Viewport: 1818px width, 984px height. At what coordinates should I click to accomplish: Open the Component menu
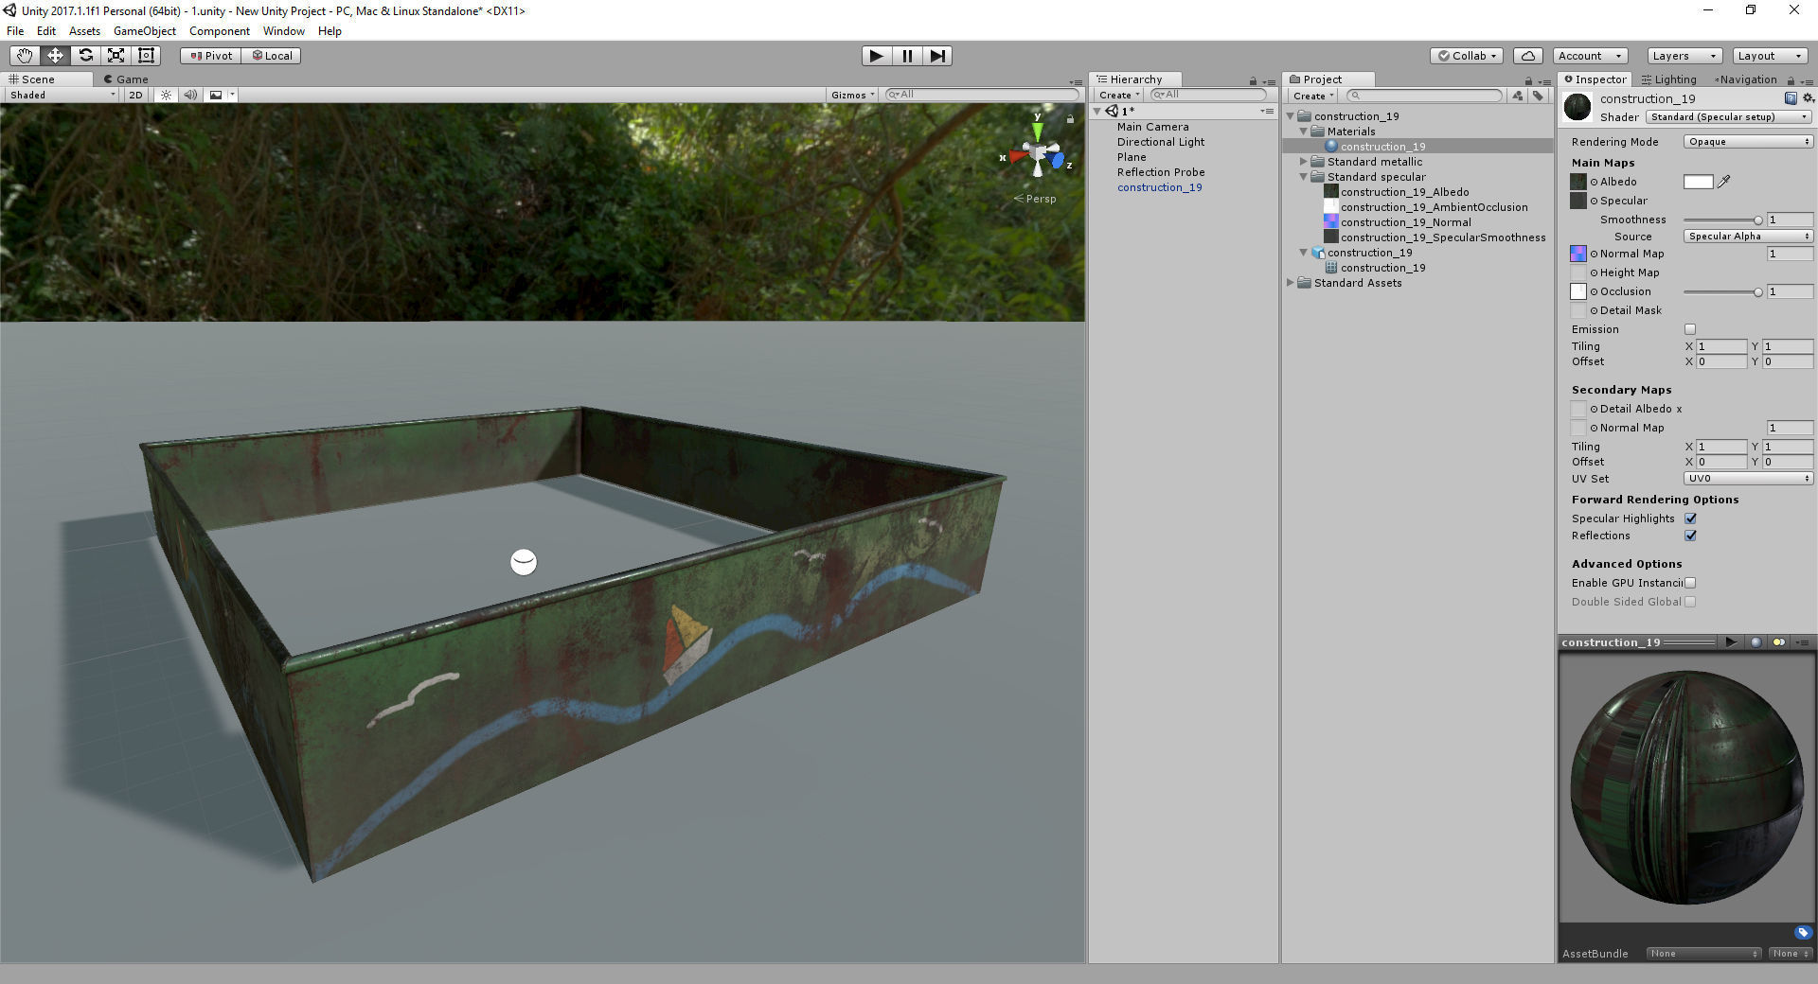tap(220, 31)
